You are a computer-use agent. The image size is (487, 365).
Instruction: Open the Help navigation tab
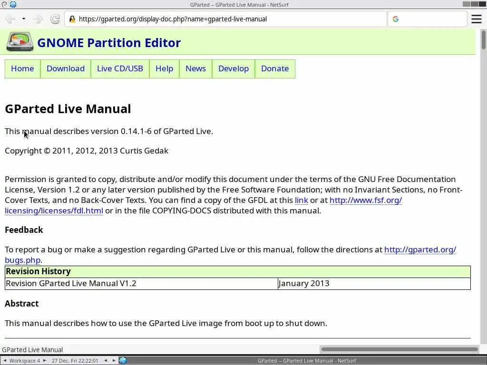click(x=164, y=68)
